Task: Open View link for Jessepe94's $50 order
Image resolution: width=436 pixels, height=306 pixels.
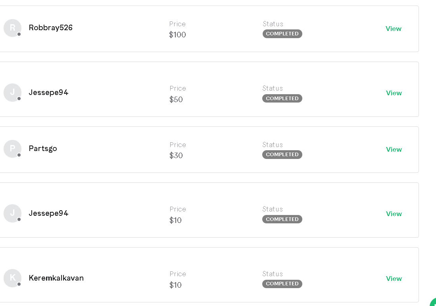Action: [394, 93]
